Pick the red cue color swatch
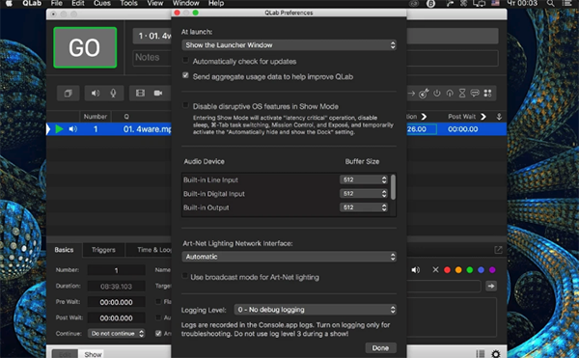This screenshot has height=358, width=579. [447, 270]
